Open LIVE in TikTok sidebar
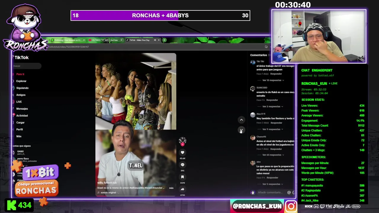 click(x=19, y=102)
